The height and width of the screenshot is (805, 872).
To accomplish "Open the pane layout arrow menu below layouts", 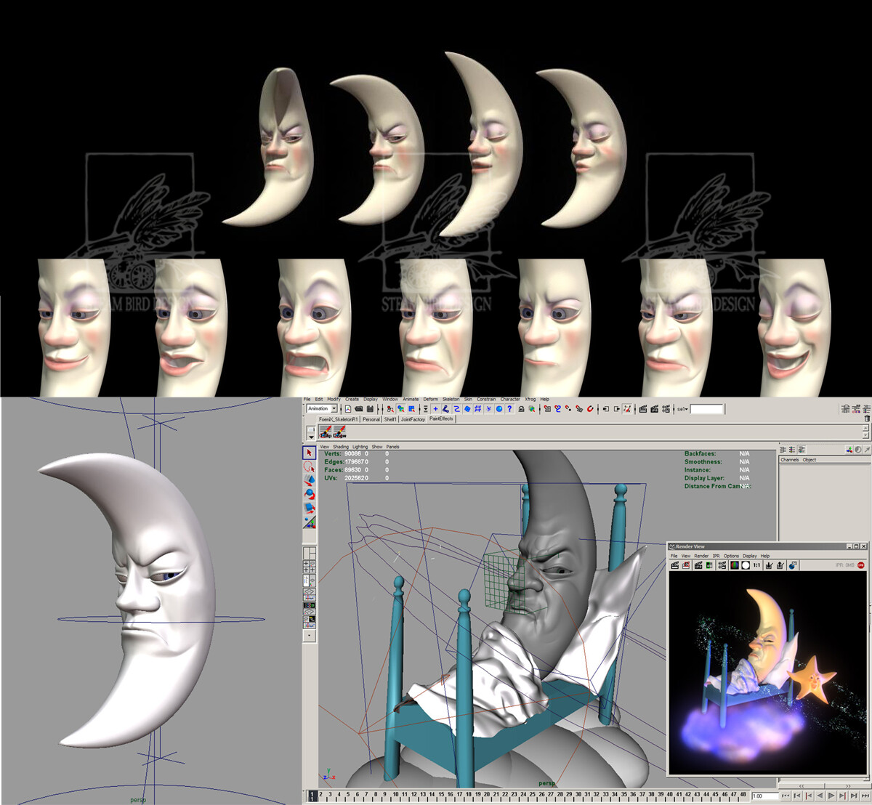I will pos(309,635).
